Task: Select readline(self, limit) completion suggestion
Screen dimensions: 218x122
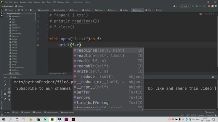Action: click(108, 56)
